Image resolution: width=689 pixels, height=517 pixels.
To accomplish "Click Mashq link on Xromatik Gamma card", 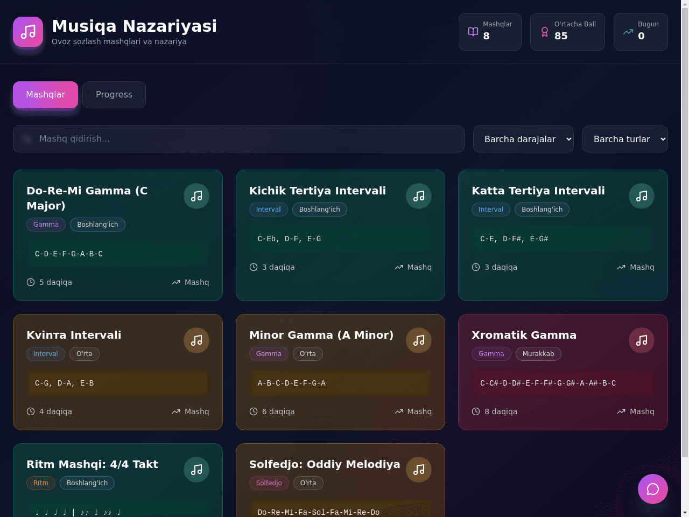I will click(642, 411).
